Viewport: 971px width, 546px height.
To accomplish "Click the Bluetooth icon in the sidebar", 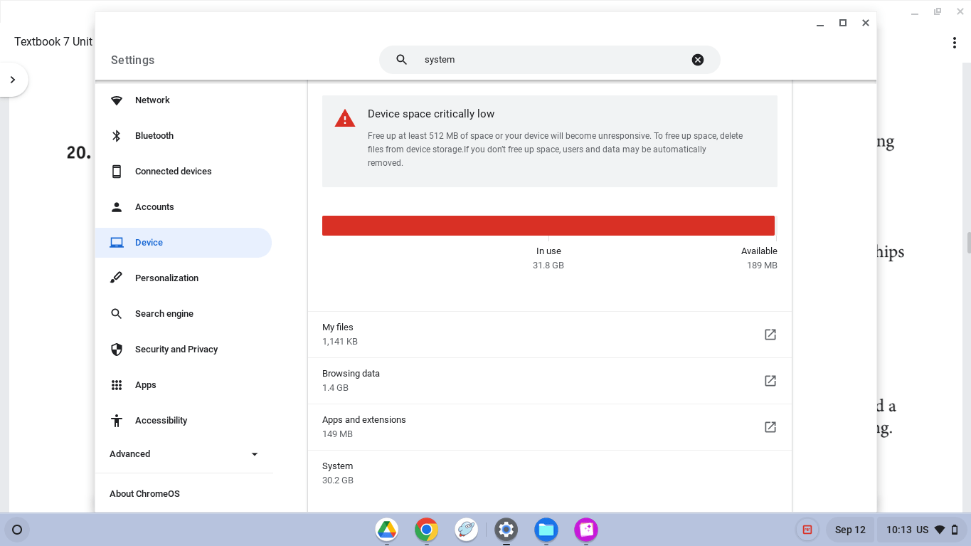I will coord(116,135).
